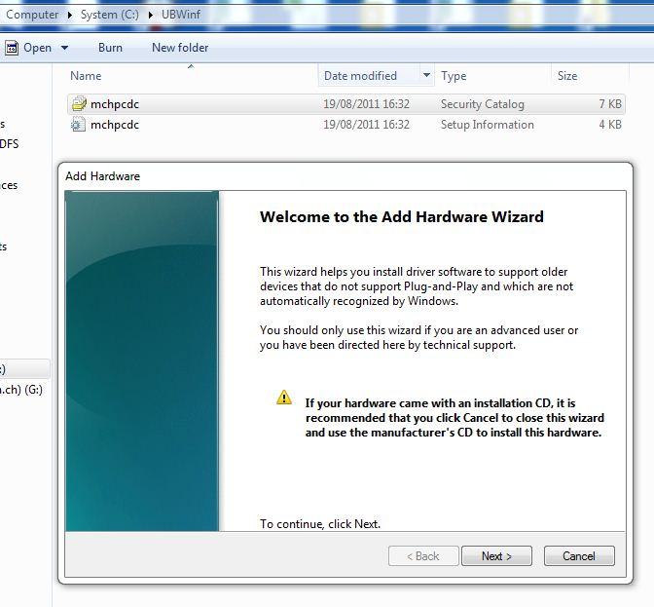The width and height of the screenshot is (654, 607).
Task: Expand arrow after System (C:) breadcrumb
Action: [151, 15]
